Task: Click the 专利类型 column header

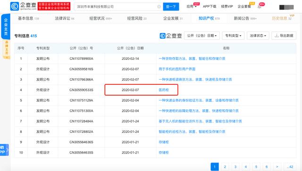Action: [43, 48]
